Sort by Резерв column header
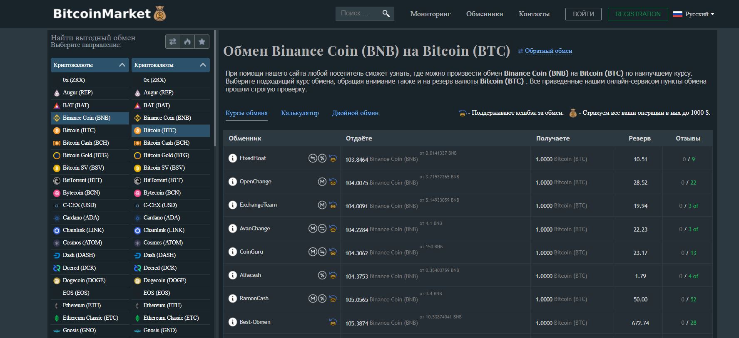 click(639, 138)
